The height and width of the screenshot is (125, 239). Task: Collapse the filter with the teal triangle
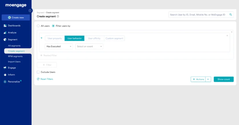[x=41, y=38]
